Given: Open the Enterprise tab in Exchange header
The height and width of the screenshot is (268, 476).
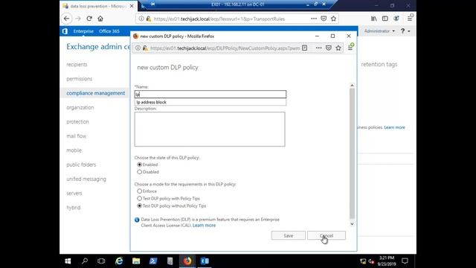Looking at the screenshot, I should click(83, 31).
